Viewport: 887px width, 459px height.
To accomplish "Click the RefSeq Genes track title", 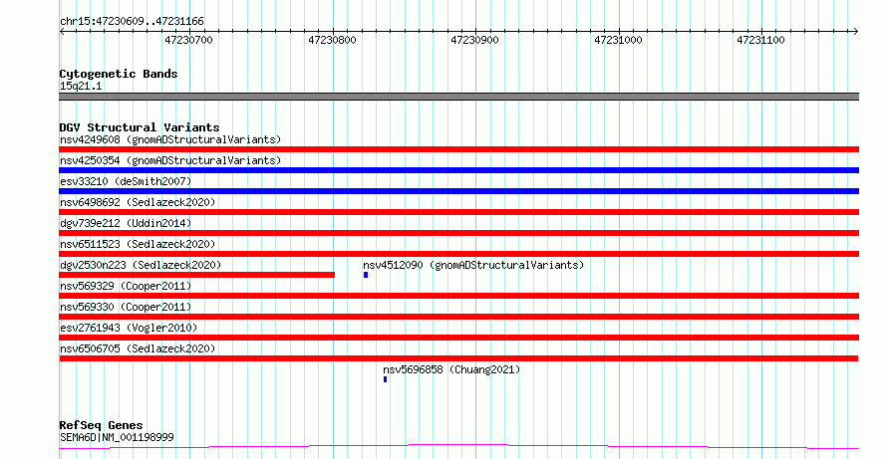I will (101, 425).
